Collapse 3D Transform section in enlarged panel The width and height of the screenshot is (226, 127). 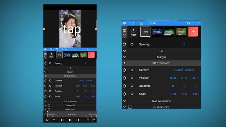tap(161, 63)
